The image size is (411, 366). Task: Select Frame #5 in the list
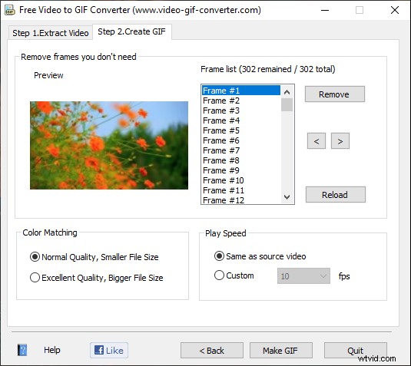(x=241, y=130)
